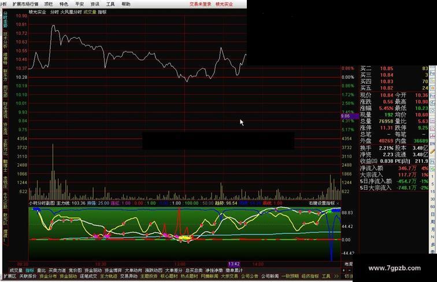The width and height of the screenshot is (437, 282).
Task: Switch to the 指标 bottom tab
Action: 30,270
